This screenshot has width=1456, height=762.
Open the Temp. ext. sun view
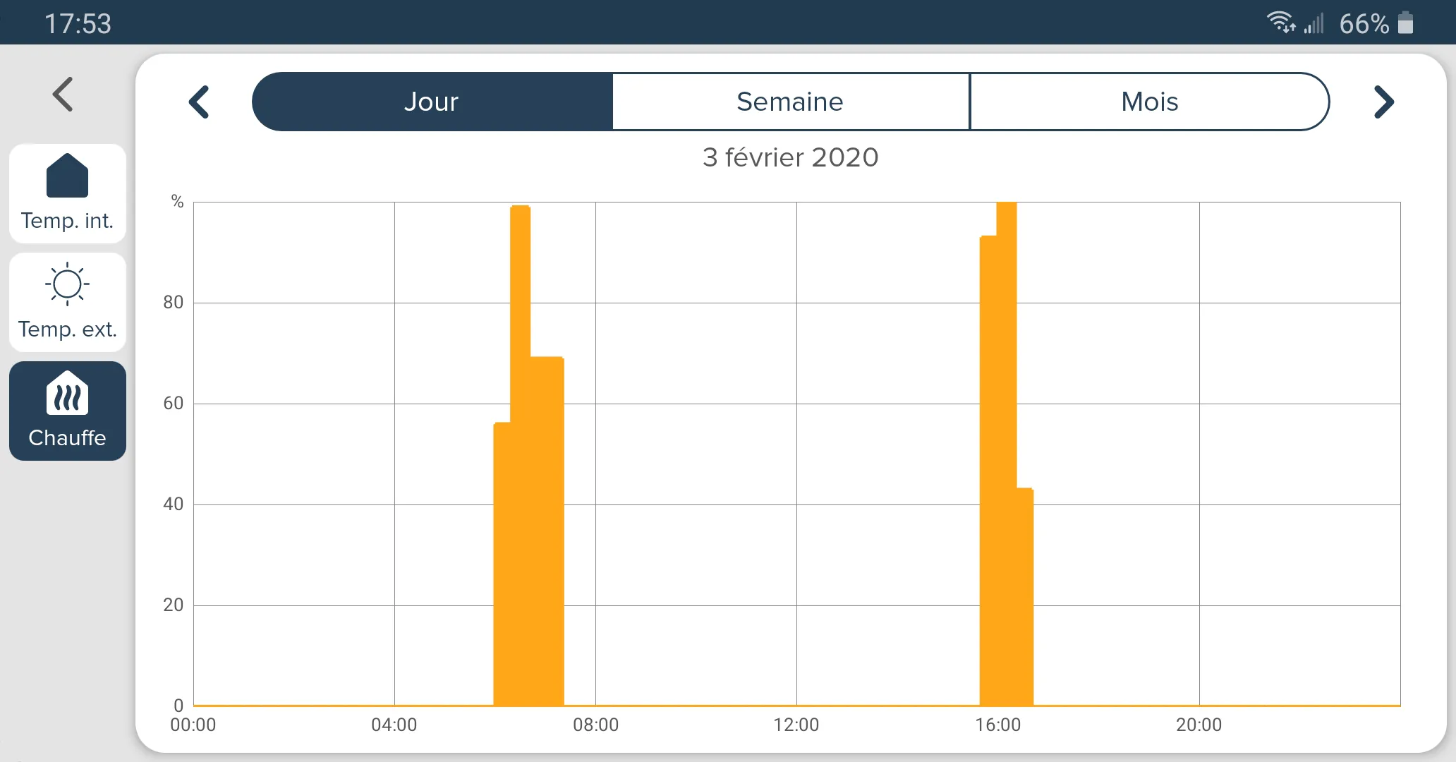(x=67, y=302)
